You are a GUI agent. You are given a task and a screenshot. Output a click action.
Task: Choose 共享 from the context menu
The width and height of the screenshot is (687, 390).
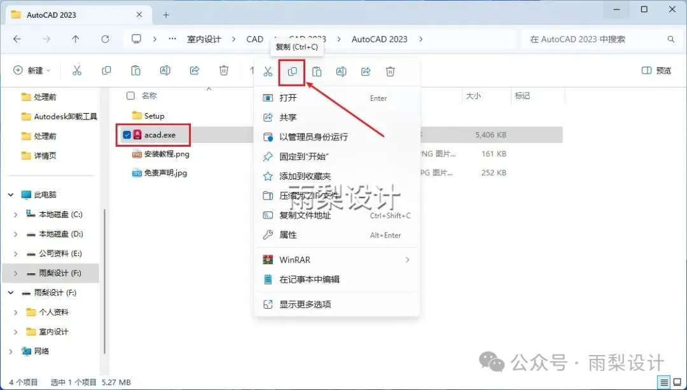pyautogui.click(x=337, y=118)
